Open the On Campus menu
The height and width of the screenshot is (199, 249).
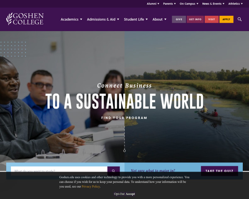[x=189, y=4]
